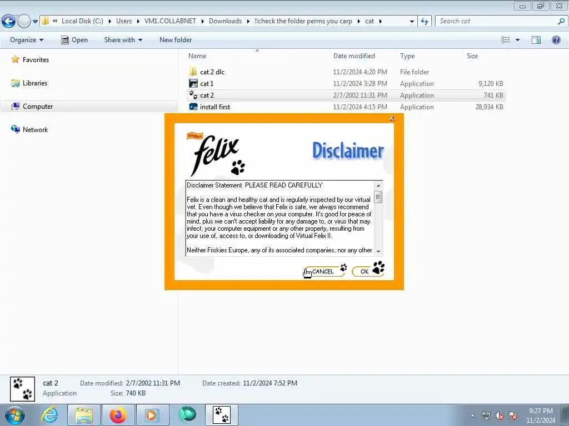Click the cat 1 file name

(207, 84)
